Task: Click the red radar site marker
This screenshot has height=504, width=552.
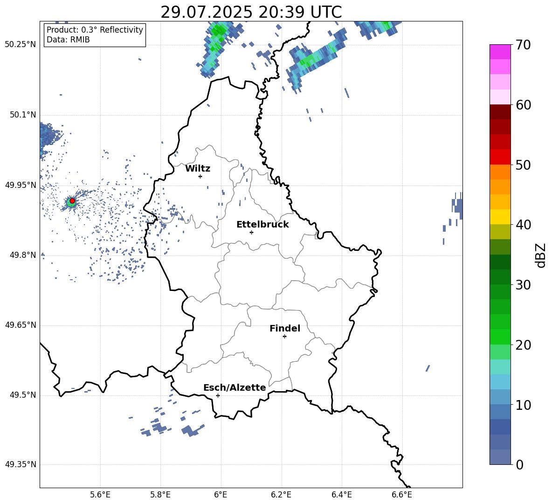Action: (72, 201)
